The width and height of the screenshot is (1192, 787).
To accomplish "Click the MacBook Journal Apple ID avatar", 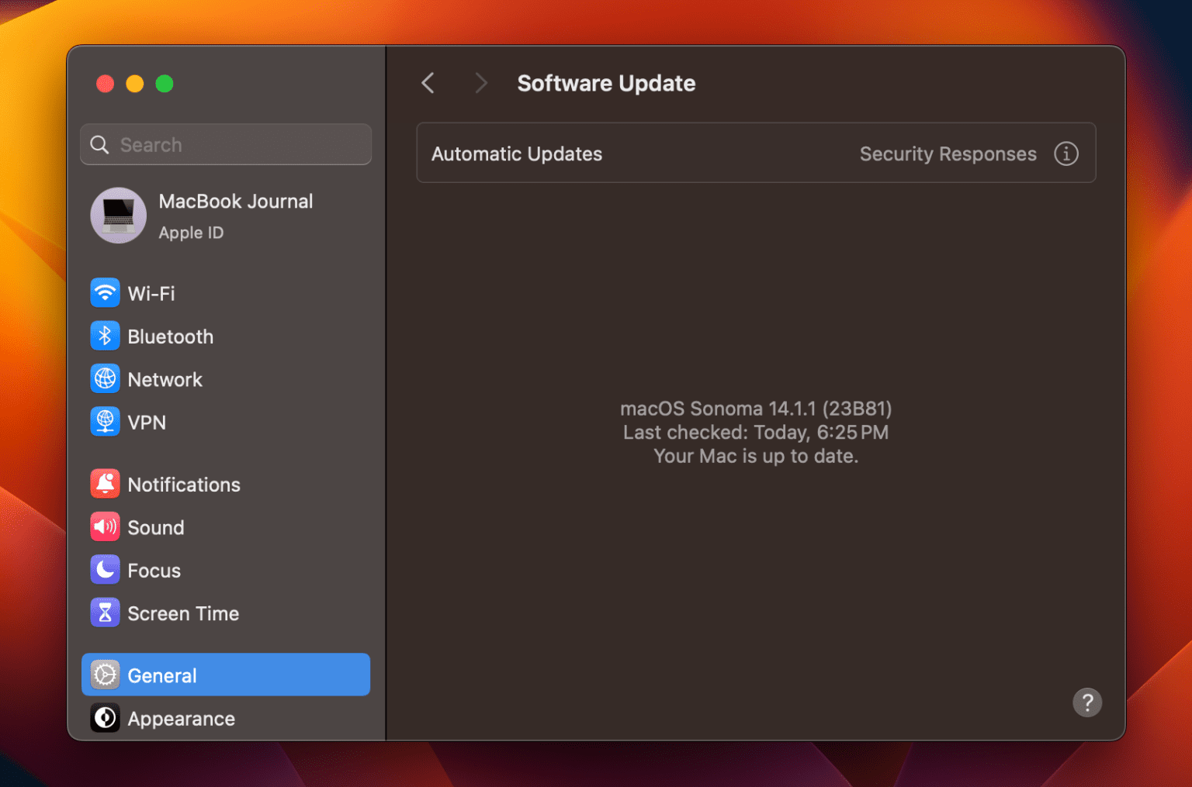I will tap(118, 216).
